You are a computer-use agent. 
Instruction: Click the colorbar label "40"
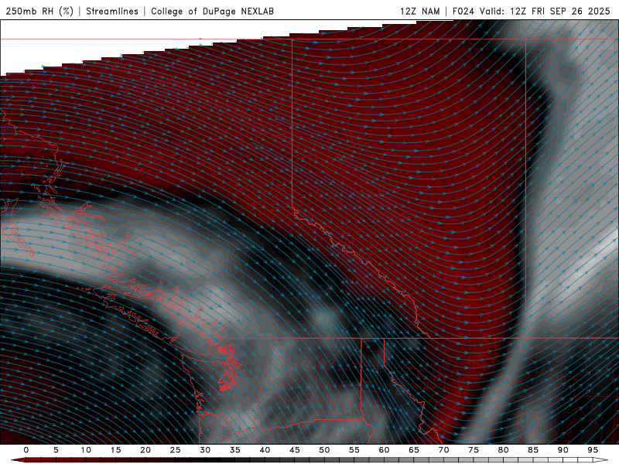click(x=265, y=450)
